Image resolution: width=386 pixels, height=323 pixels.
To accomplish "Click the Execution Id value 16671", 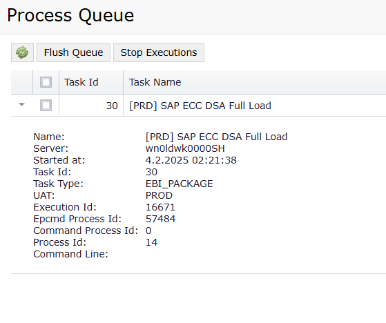I will pos(160,207).
